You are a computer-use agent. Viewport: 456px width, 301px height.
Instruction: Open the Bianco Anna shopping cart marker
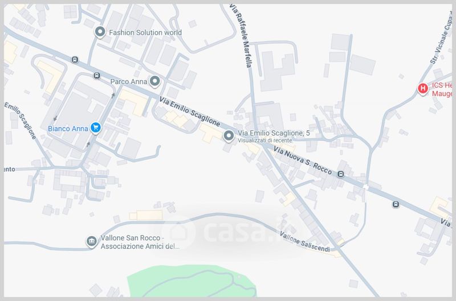pos(96,128)
